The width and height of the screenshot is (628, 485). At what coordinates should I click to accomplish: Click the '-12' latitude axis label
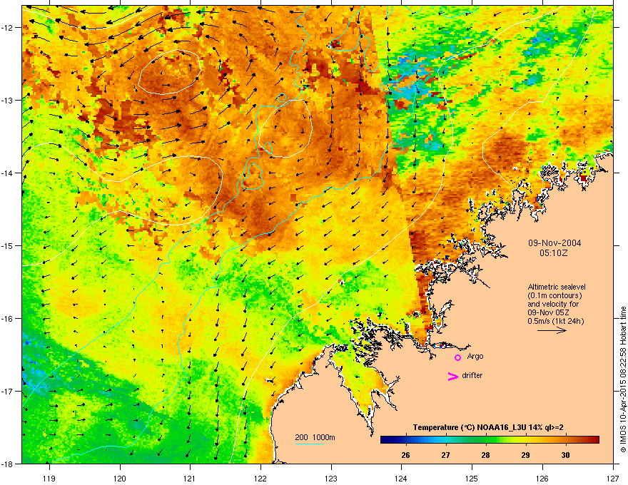(x=7, y=27)
